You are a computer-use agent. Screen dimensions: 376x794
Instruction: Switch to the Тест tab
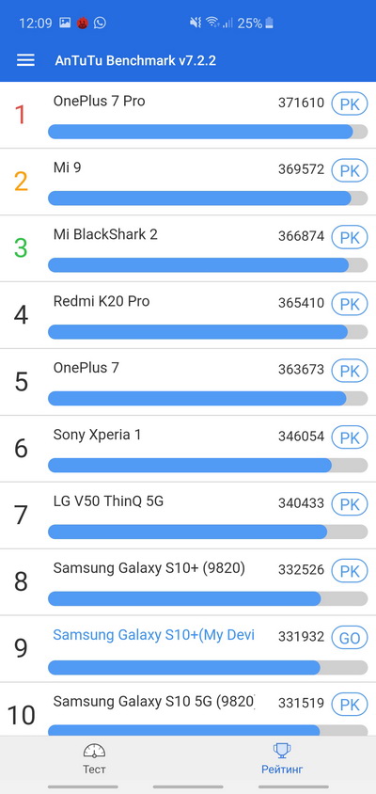tap(94, 758)
